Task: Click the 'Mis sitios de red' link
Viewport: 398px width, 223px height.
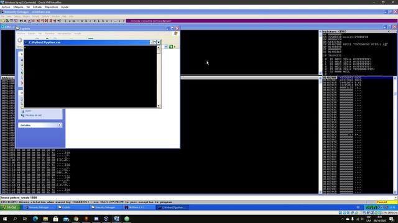Action: [33, 115]
